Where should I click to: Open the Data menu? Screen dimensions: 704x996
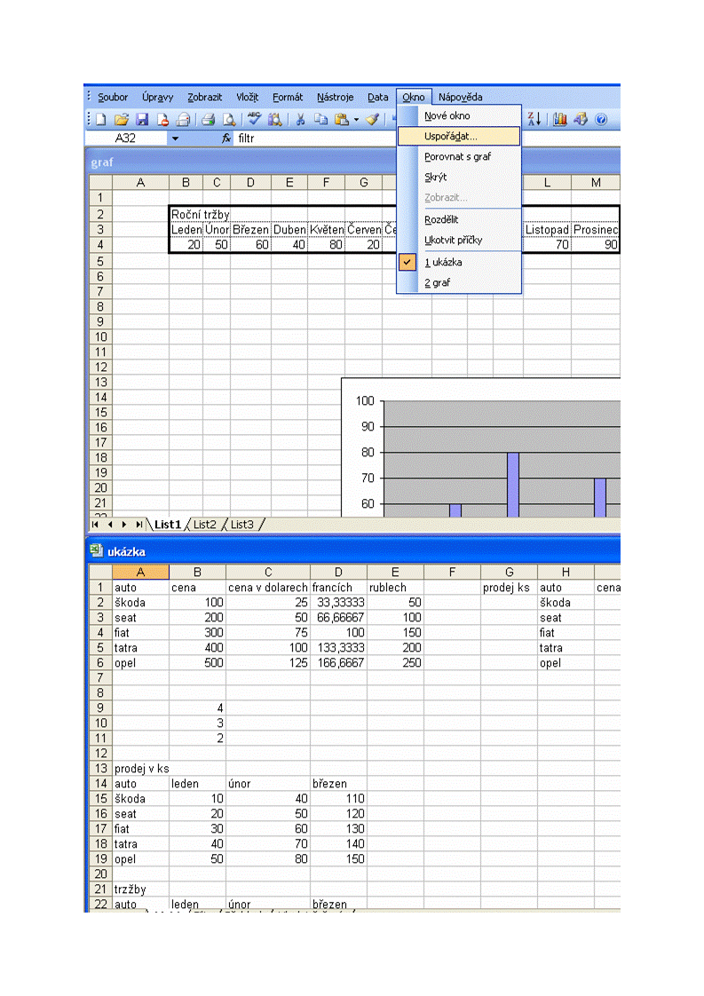(377, 97)
